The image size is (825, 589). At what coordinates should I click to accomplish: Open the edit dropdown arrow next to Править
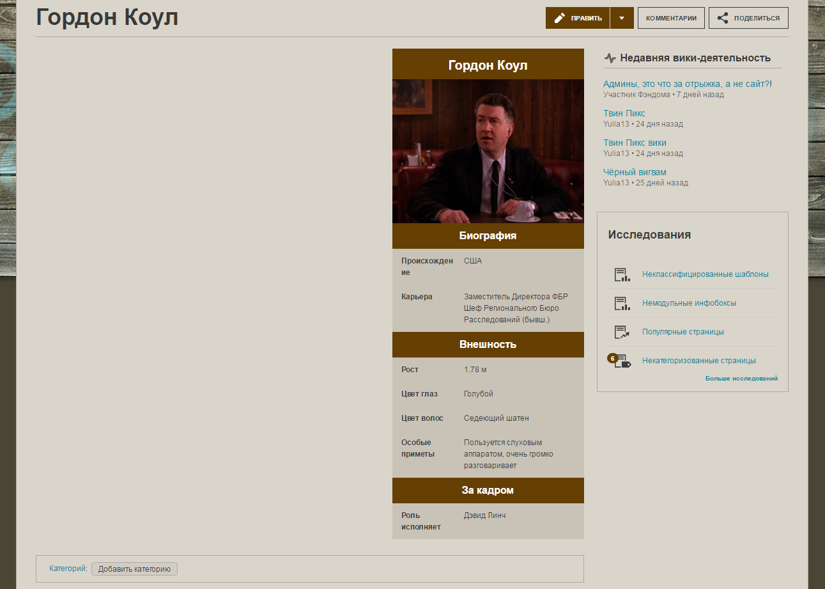click(x=622, y=18)
